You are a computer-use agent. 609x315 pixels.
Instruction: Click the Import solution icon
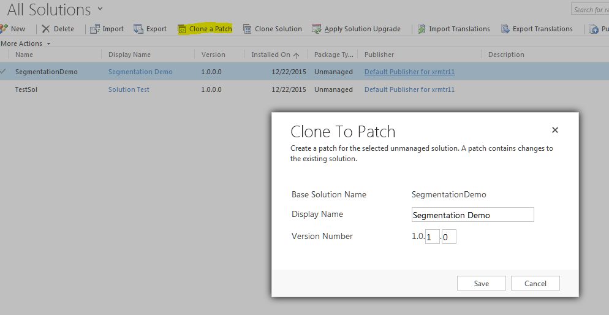pos(95,29)
